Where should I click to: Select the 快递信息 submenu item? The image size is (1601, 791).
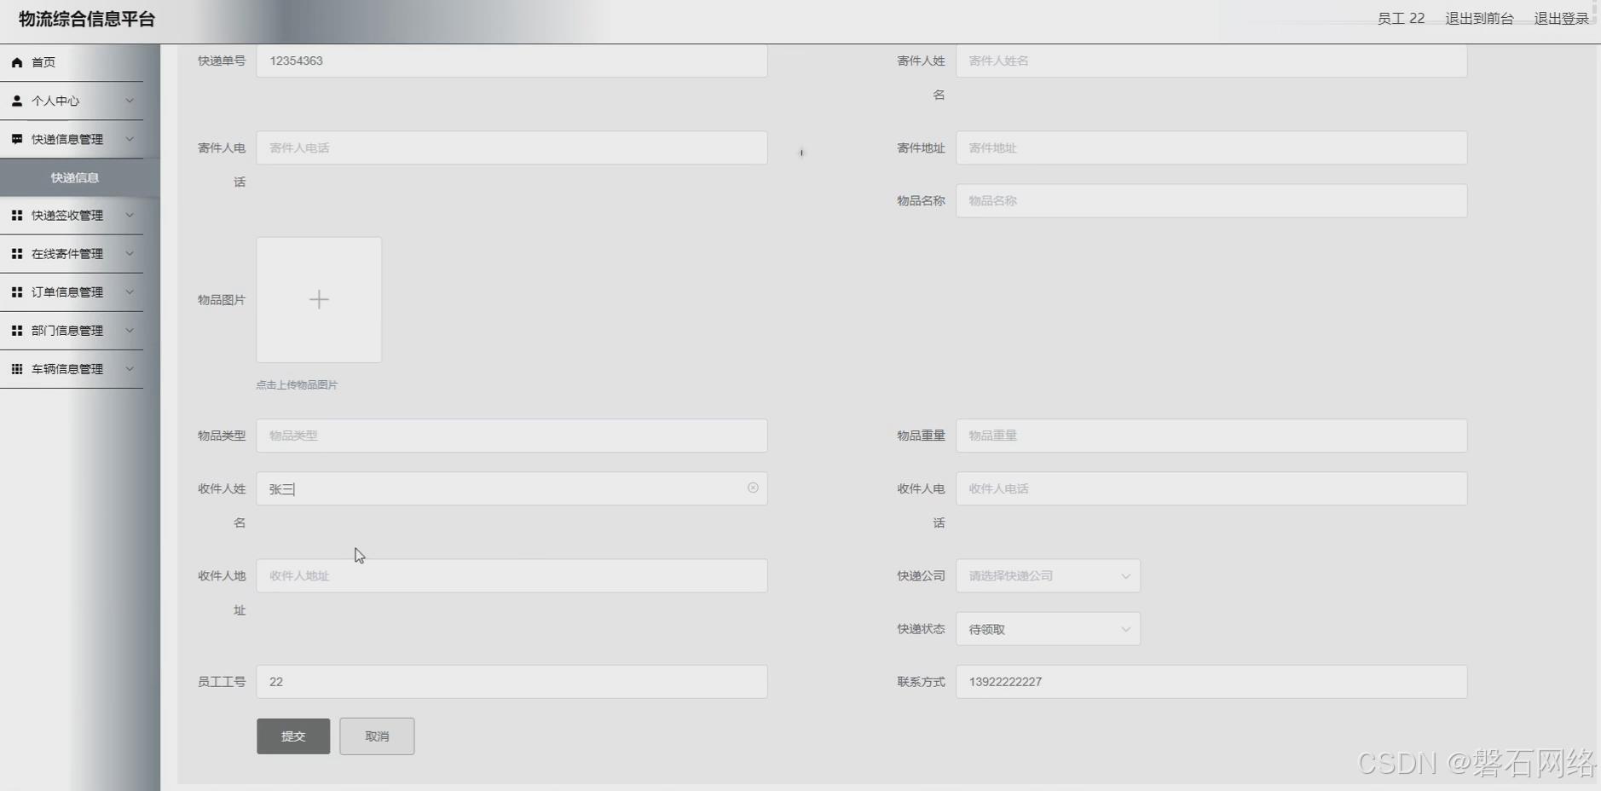coord(73,177)
